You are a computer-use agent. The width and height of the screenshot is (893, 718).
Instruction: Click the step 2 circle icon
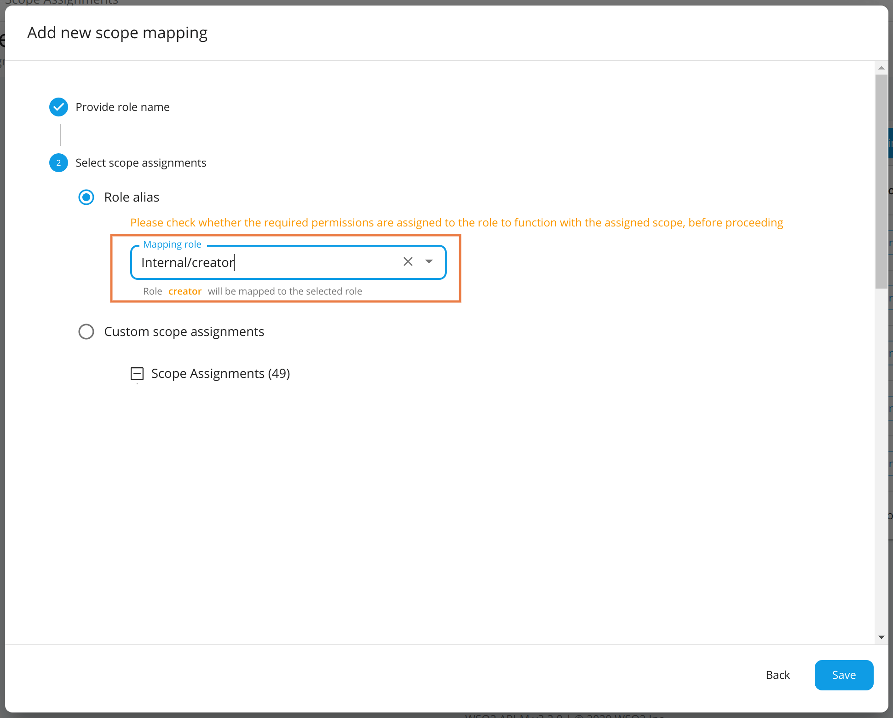[x=58, y=162]
